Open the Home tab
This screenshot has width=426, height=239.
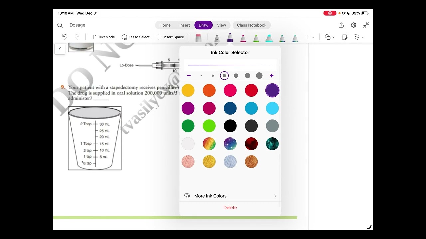165,25
